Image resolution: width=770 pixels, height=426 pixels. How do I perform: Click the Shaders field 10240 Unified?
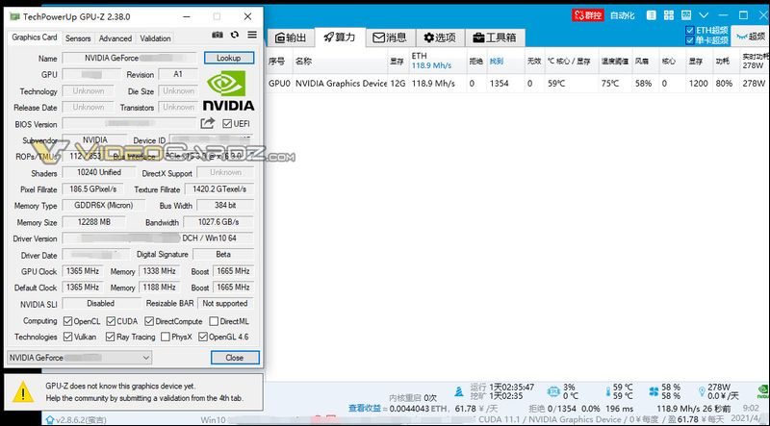tap(99, 173)
